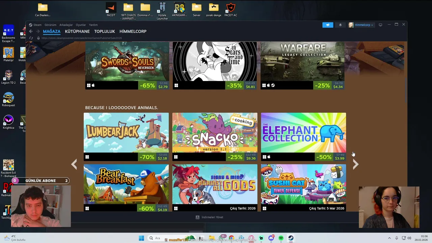The width and height of the screenshot is (432, 243).
Task: Open Legion TD 2 desktop shortcut
Action: pyautogui.click(x=8, y=77)
